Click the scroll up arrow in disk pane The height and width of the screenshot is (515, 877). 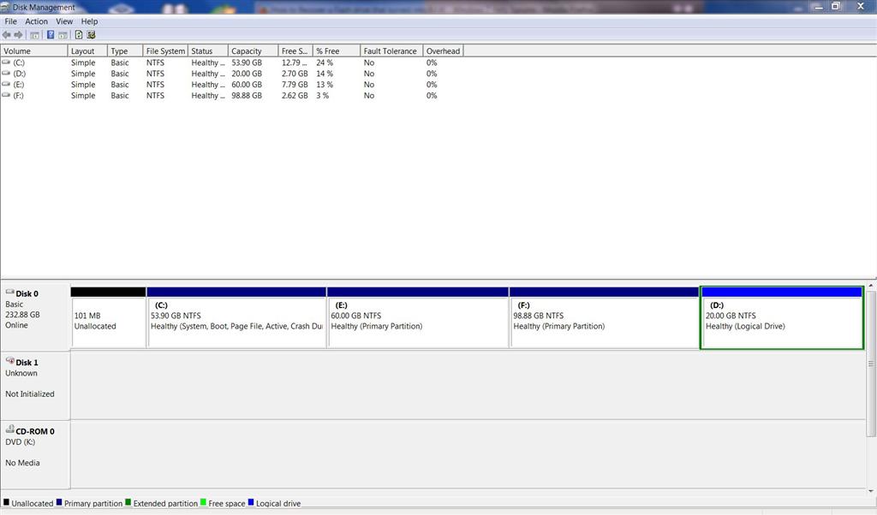871,285
